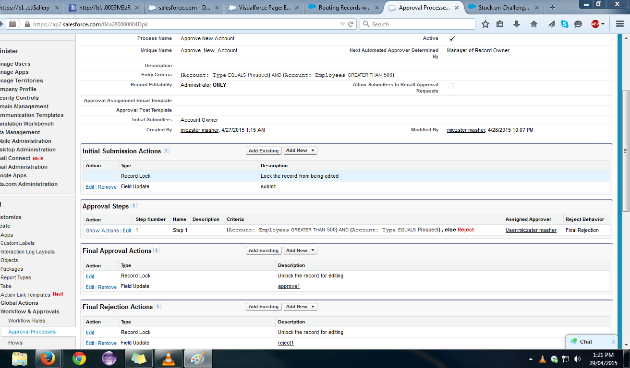Click the paper plane icon in the toolbar
Image resolution: width=630 pixels, height=368 pixels.
coord(551,24)
